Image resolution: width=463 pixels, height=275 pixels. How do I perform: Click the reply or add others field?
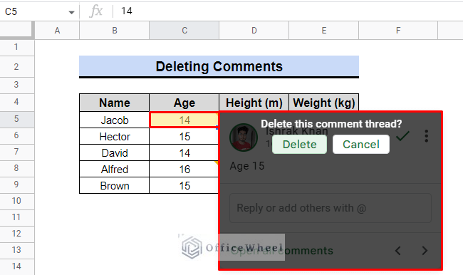pos(331,208)
